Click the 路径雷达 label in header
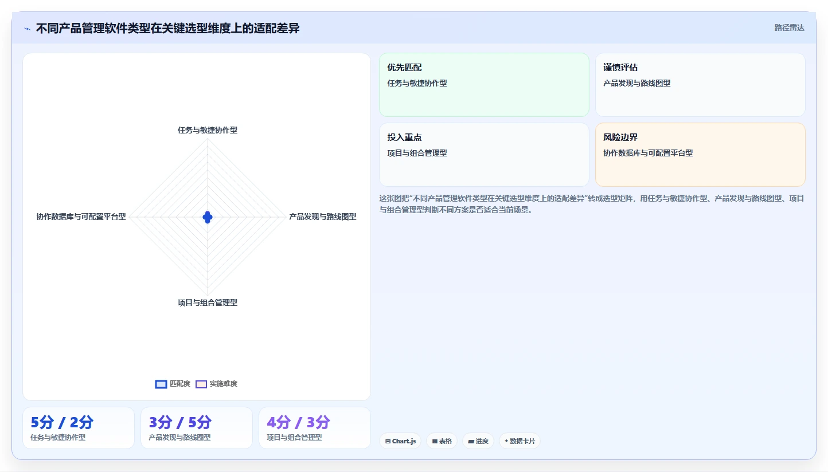The width and height of the screenshot is (828, 472). [789, 27]
